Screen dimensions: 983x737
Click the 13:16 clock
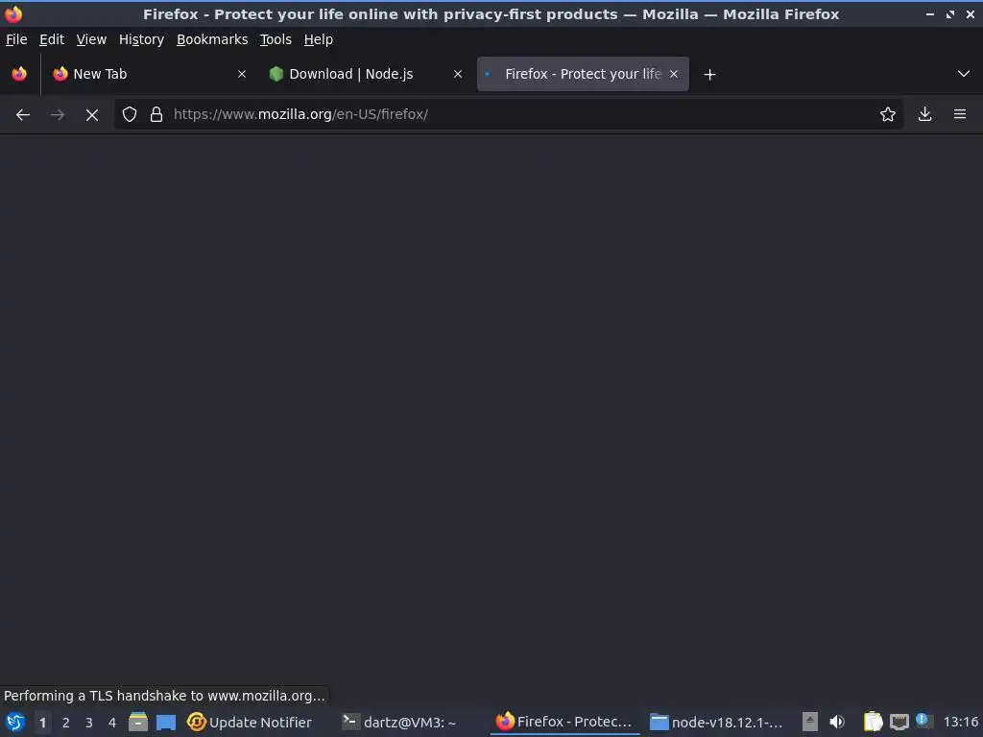tap(960, 722)
